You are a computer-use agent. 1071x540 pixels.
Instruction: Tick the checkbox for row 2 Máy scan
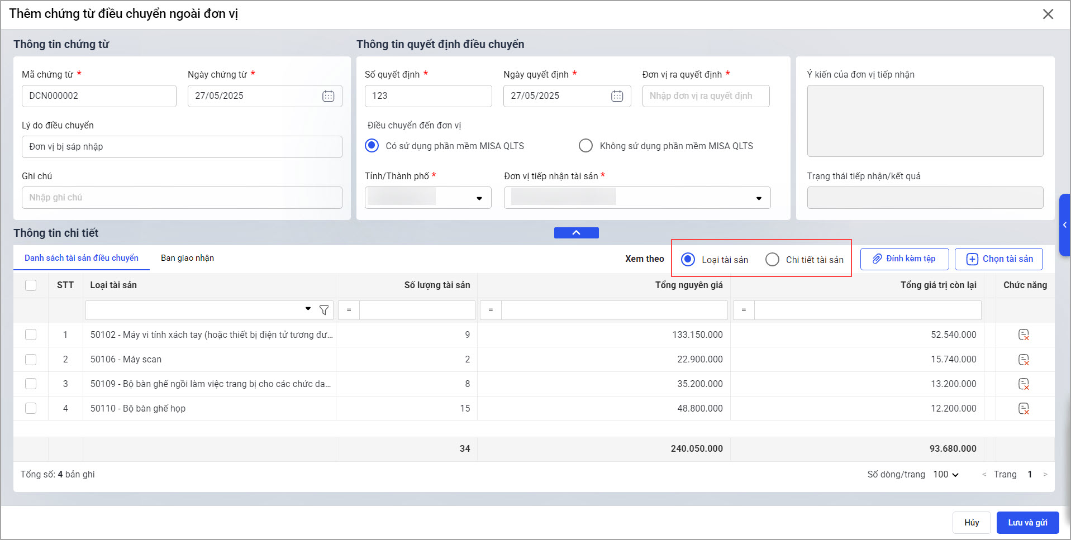31,359
